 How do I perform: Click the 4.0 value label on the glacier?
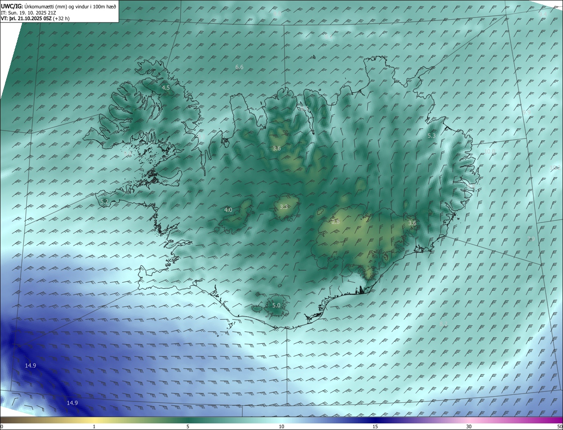tap(228, 210)
